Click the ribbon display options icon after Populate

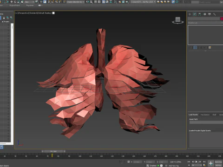pyautogui.click(x=40, y=6)
